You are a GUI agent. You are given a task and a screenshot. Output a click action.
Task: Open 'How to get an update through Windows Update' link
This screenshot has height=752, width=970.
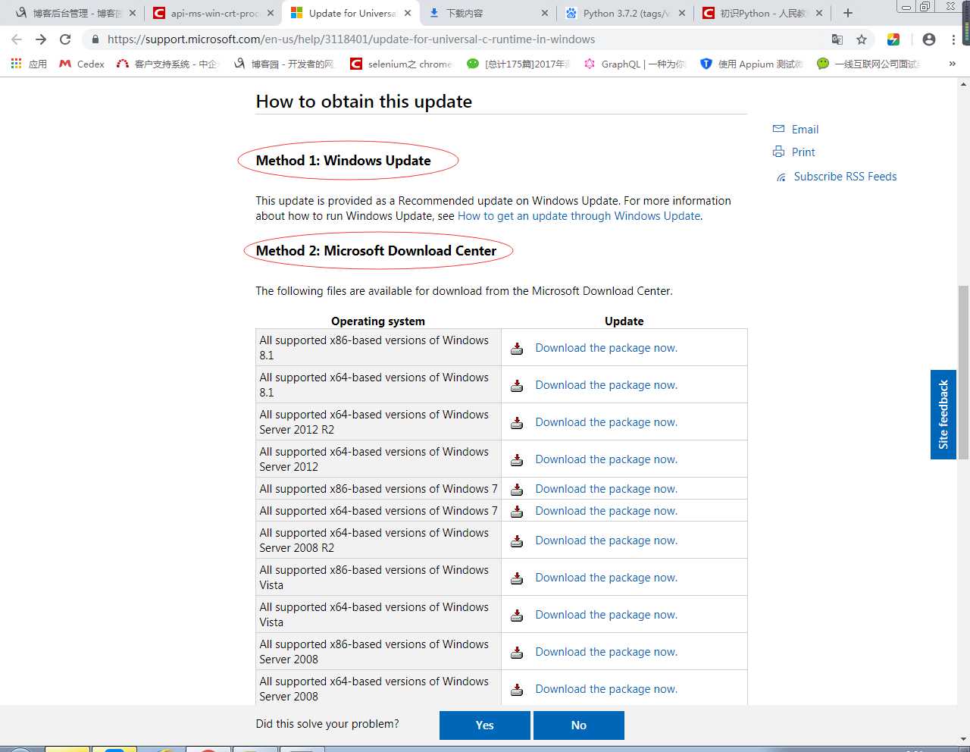[579, 216]
